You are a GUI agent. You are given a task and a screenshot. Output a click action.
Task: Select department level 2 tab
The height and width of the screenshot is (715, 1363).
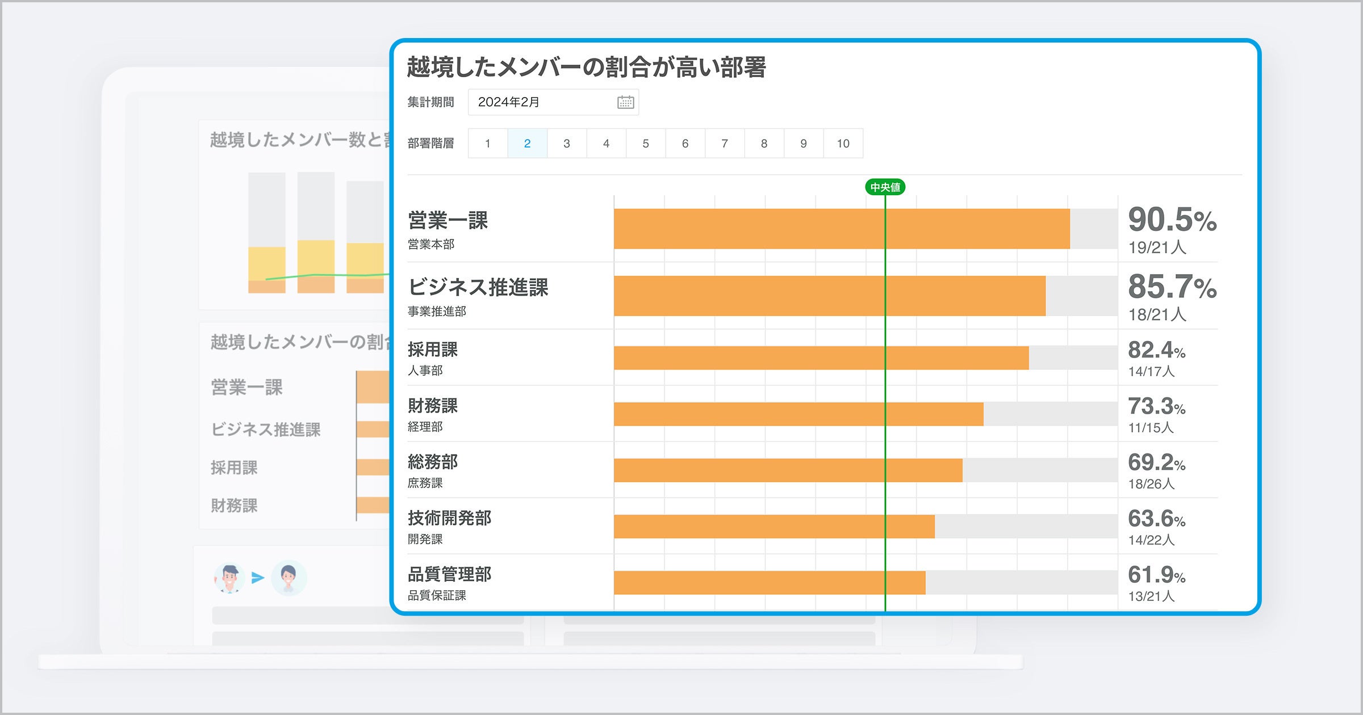527,144
